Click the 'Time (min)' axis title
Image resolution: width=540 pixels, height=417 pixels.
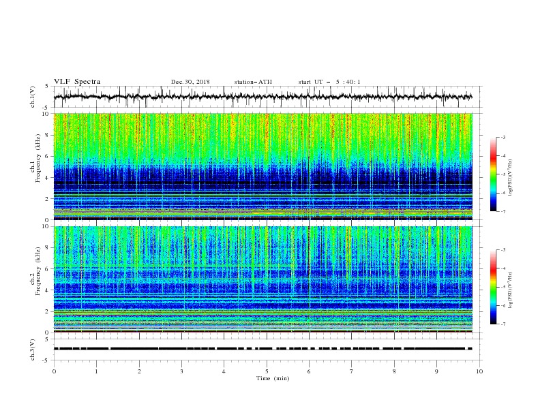[x=273, y=378]
